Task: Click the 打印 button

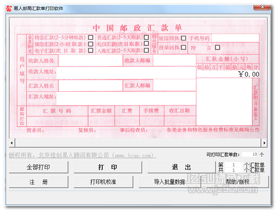Action: [x=108, y=167]
